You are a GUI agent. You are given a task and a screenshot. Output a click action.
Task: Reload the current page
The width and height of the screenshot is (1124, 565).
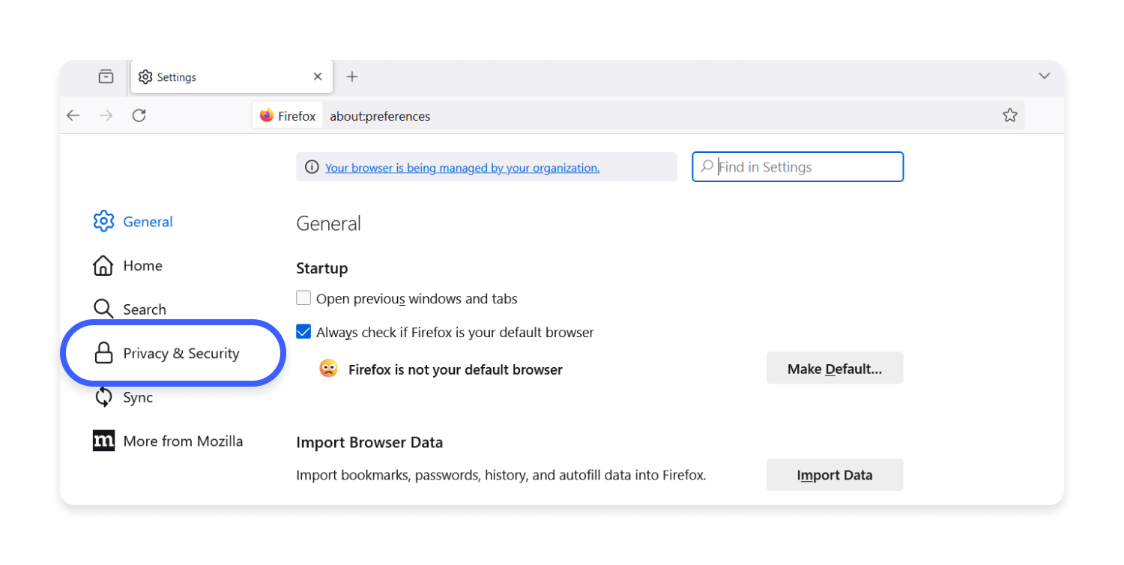click(x=139, y=115)
